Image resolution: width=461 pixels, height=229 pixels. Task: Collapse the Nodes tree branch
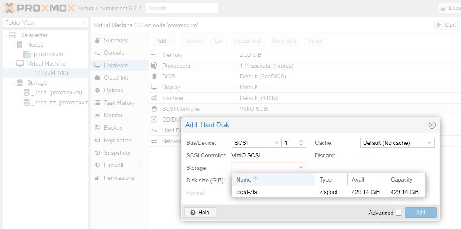[x=13, y=45]
